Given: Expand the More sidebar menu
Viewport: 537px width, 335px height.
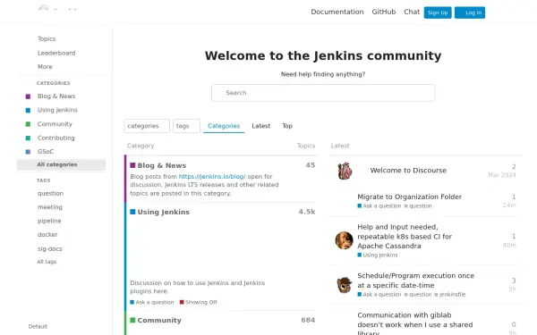Looking at the screenshot, I should point(45,67).
